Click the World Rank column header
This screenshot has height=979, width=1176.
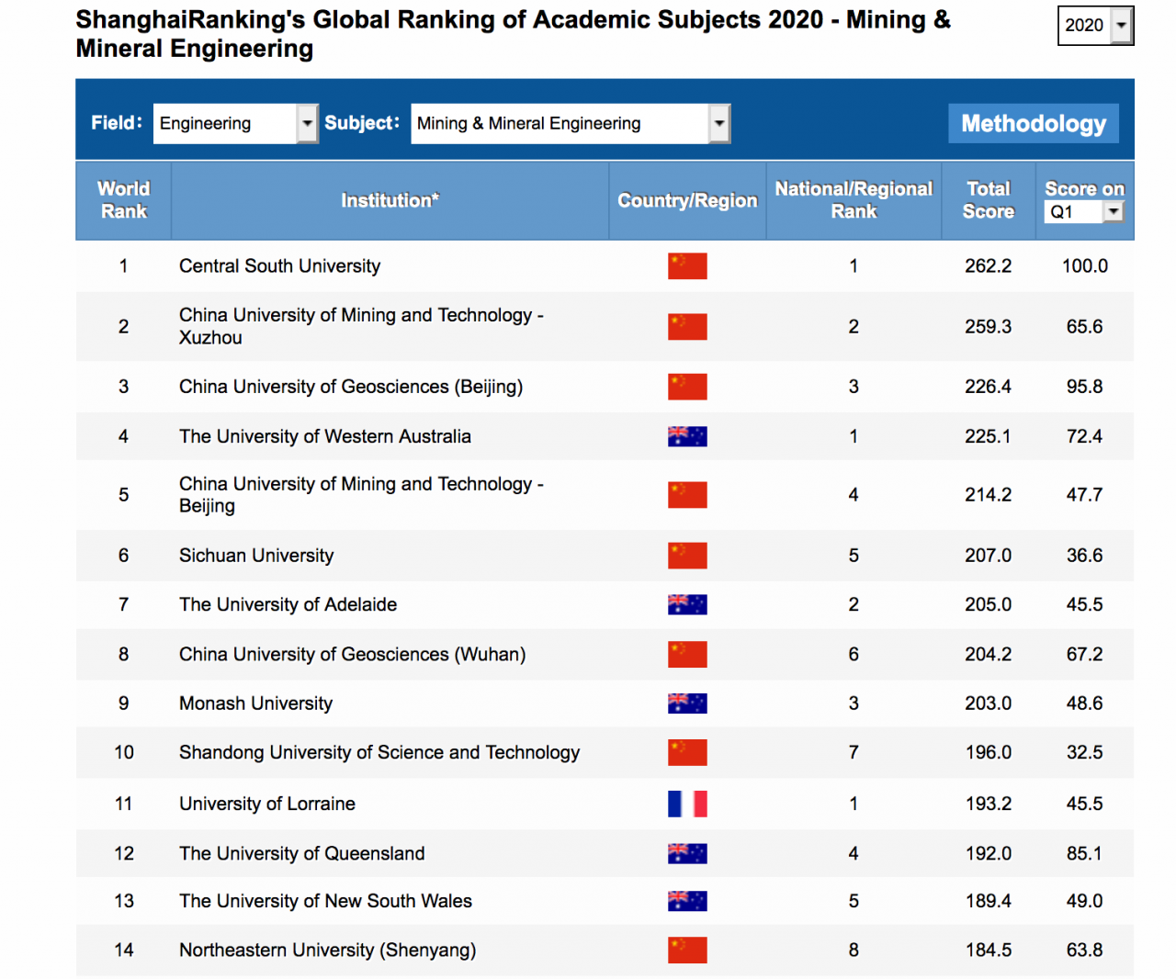[123, 200]
